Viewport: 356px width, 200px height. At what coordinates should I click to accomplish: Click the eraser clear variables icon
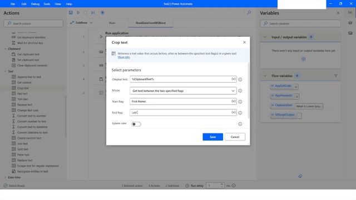tap(300, 176)
